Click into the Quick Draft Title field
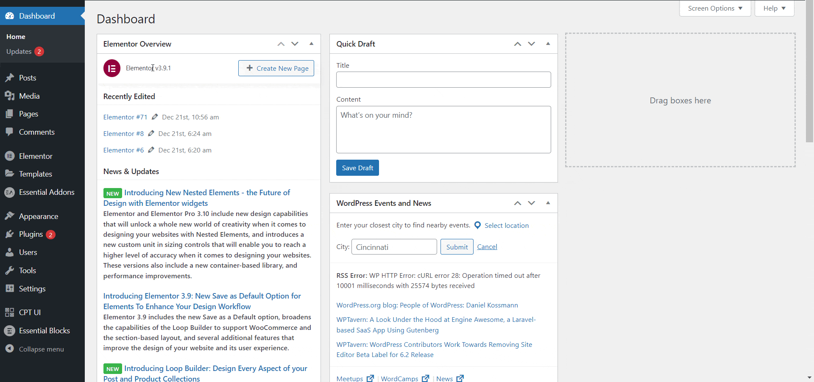The height and width of the screenshot is (382, 814). tap(443, 80)
